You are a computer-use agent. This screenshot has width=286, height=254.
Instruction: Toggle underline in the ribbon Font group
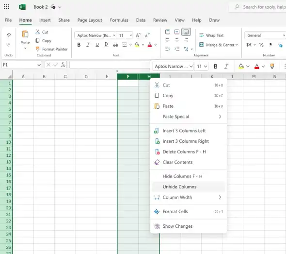[97, 45]
